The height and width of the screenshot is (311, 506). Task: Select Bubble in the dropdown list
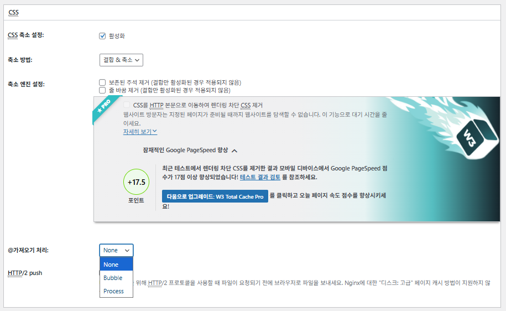[116, 278]
